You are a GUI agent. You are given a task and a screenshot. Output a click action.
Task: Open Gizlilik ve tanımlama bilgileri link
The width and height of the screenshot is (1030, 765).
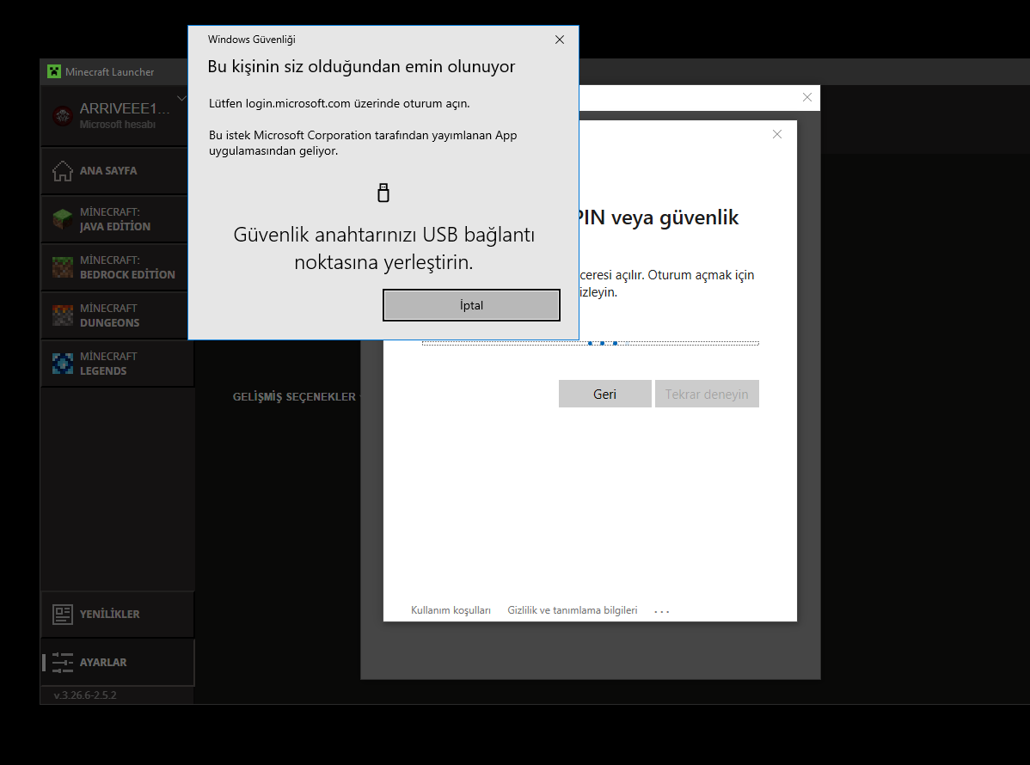click(x=572, y=610)
